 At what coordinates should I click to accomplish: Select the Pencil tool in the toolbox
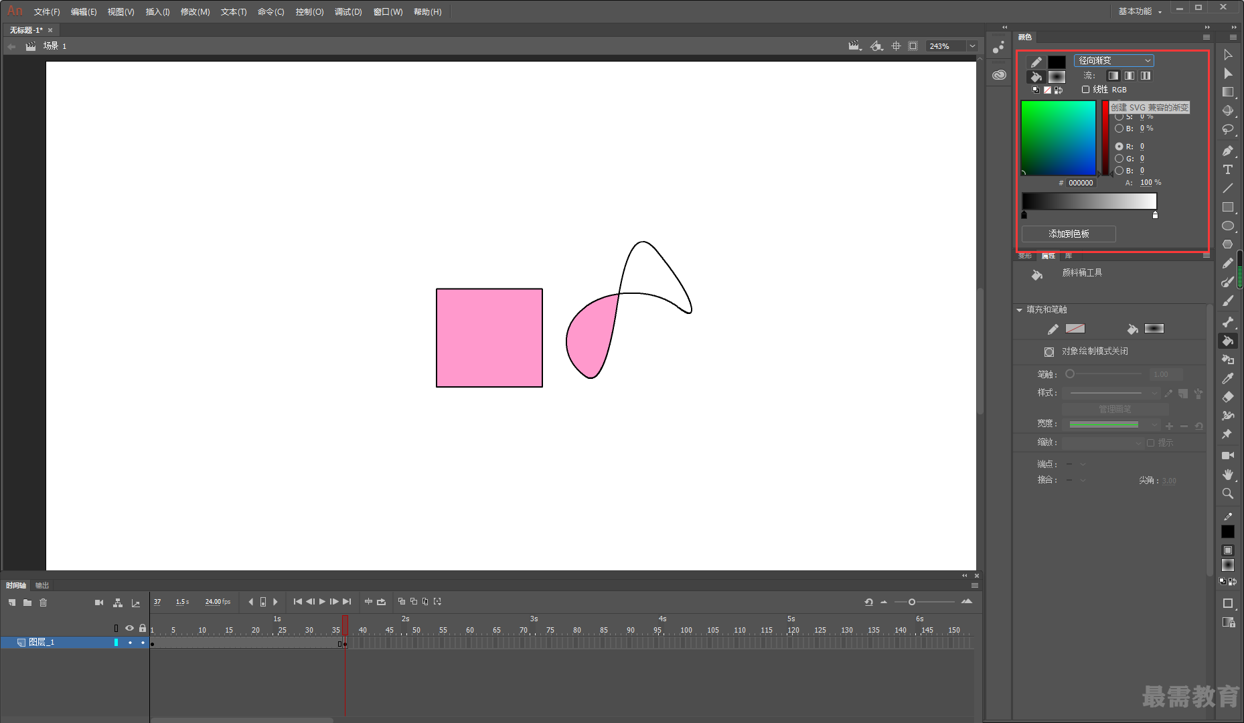1228,264
